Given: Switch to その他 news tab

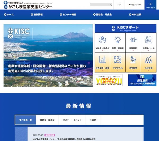Looking at the screenshot, I should tap(93, 120).
